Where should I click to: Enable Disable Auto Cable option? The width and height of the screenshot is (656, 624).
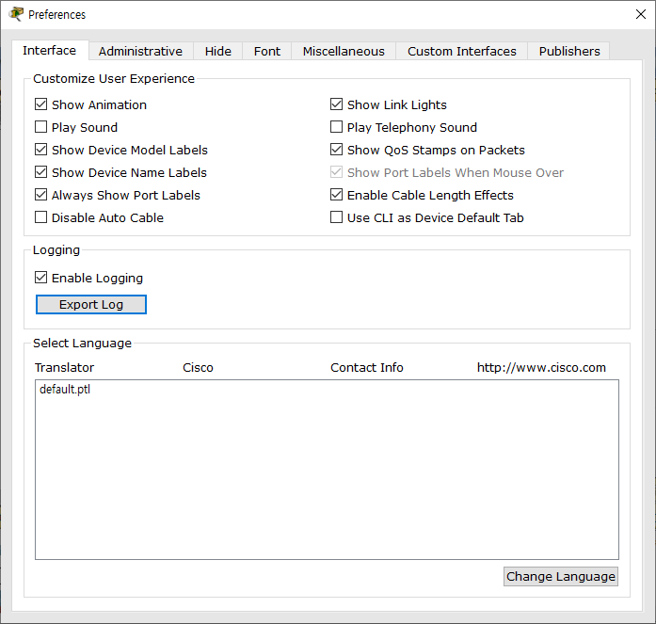(41, 217)
